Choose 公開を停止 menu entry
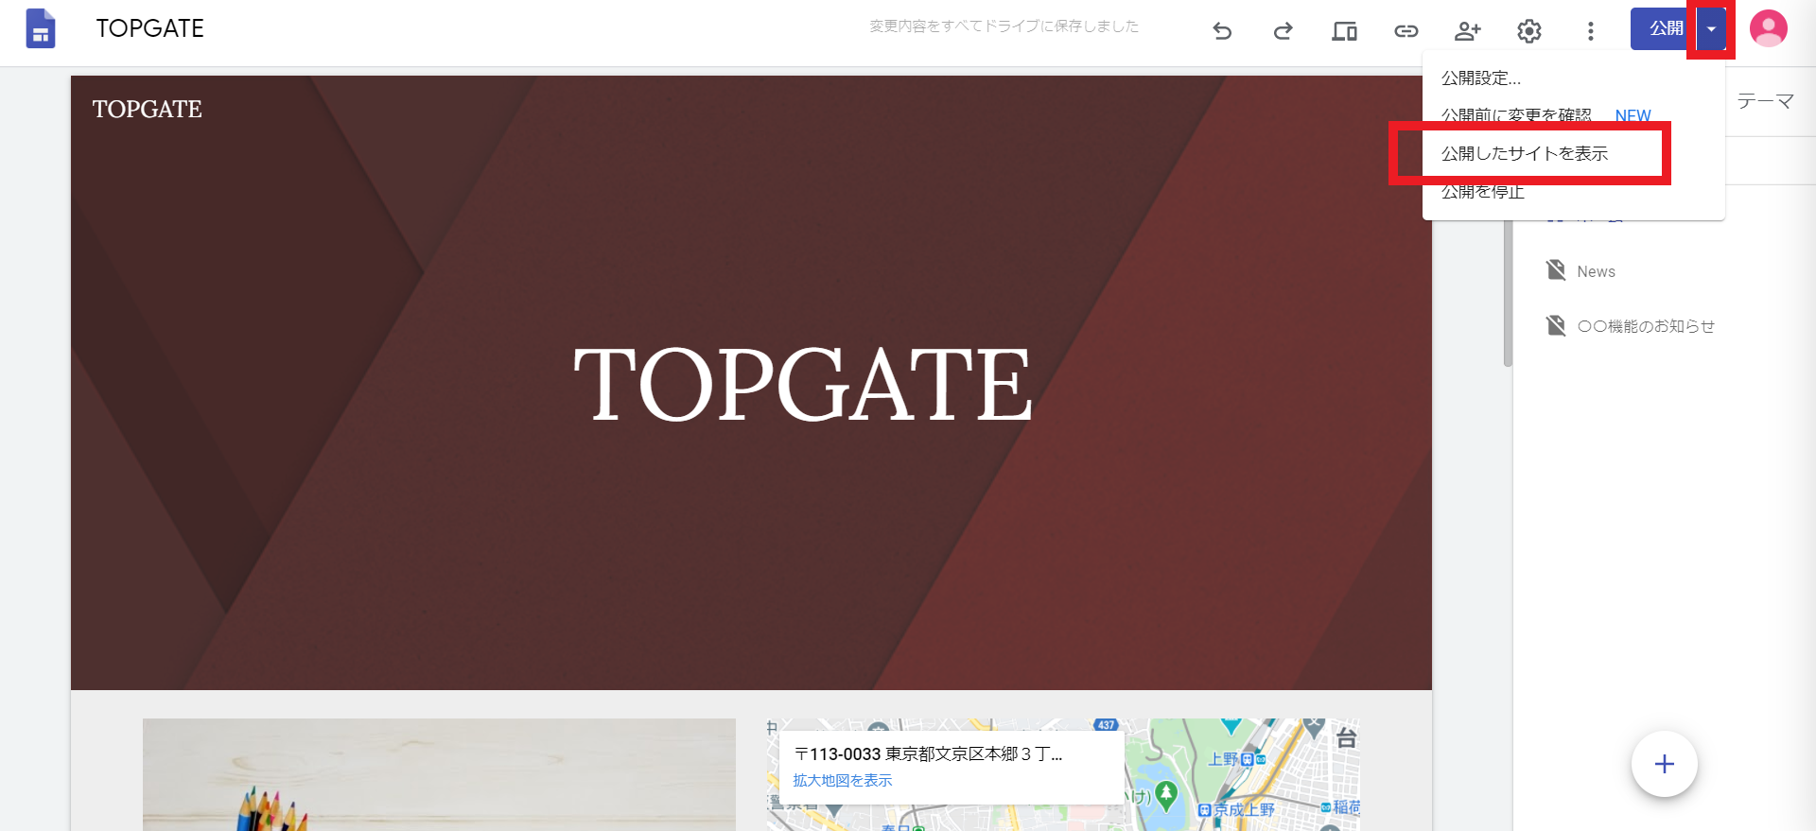The width and height of the screenshot is (1816, 831). tap(1574, 191)
